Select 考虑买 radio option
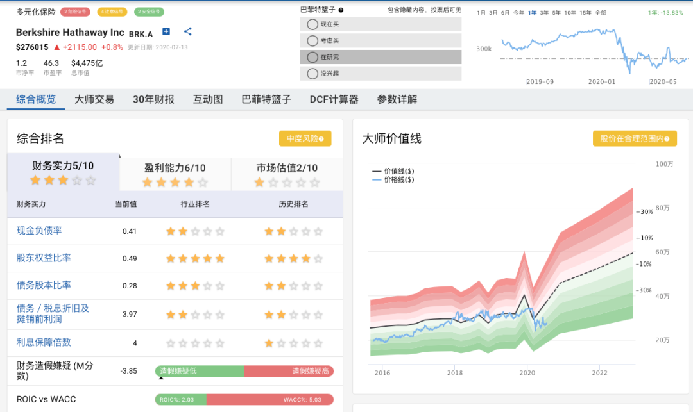The image size is (693, 412). click(x=312, y=40)
